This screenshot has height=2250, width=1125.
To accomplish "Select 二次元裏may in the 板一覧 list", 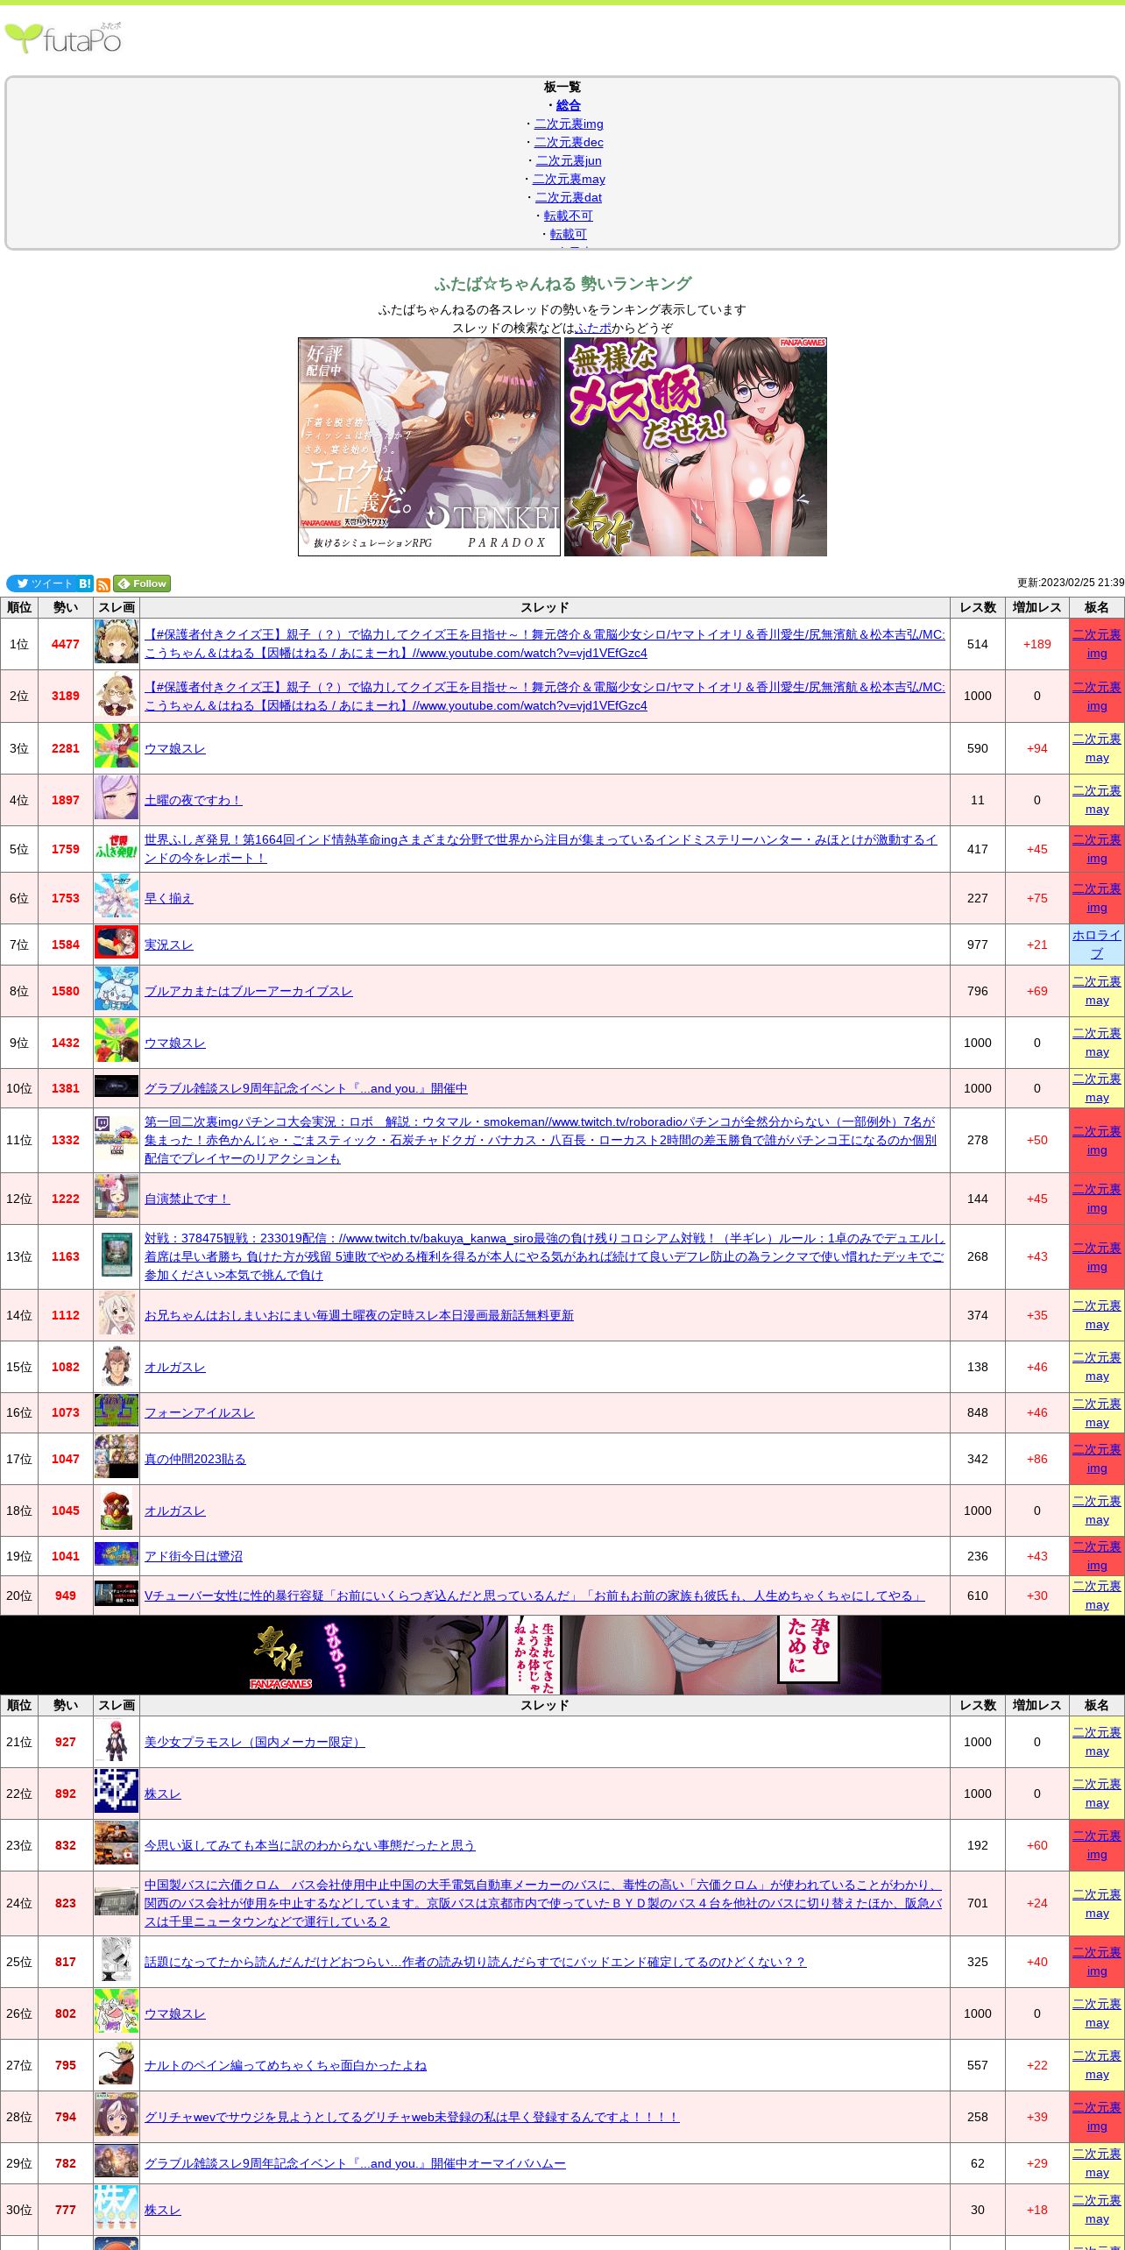I will (569, 179).
